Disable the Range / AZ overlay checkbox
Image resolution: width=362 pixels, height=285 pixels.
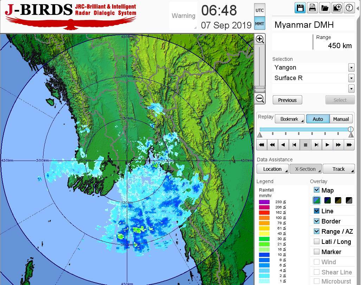point(317,231)
